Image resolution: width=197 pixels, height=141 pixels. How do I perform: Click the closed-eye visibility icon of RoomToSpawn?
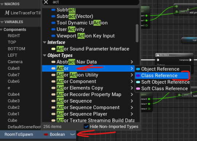[73, 134]
